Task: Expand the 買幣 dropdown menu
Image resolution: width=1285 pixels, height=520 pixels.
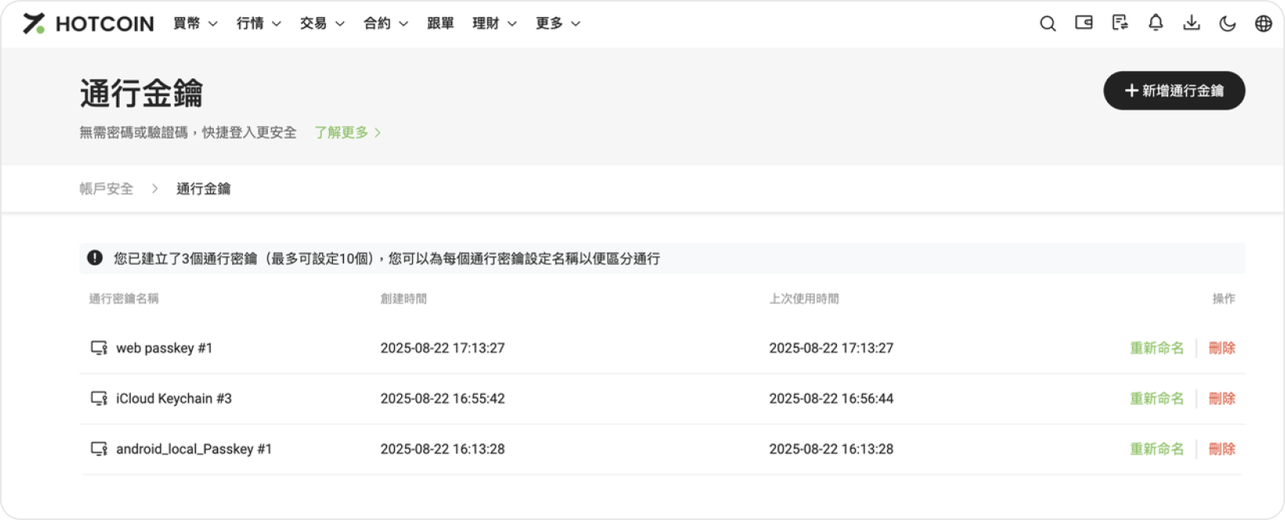Action: [195, 23]
